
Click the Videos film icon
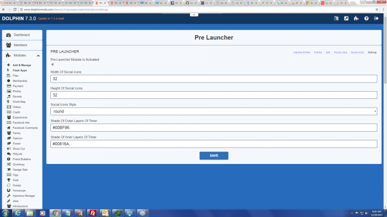click(9, 107)
